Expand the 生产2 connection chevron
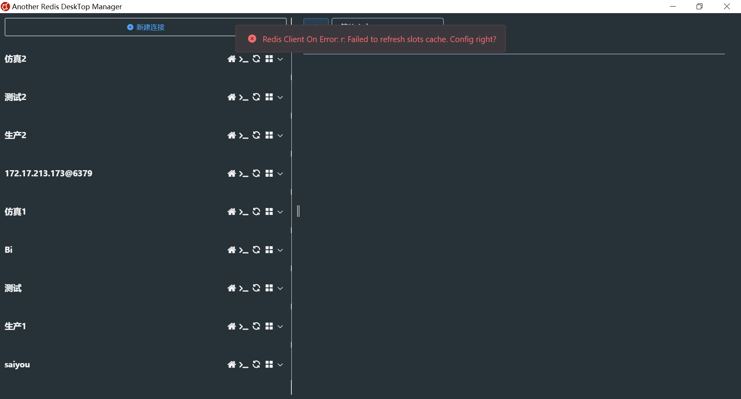This screenshot has width=741, height=399. point(280,135)
